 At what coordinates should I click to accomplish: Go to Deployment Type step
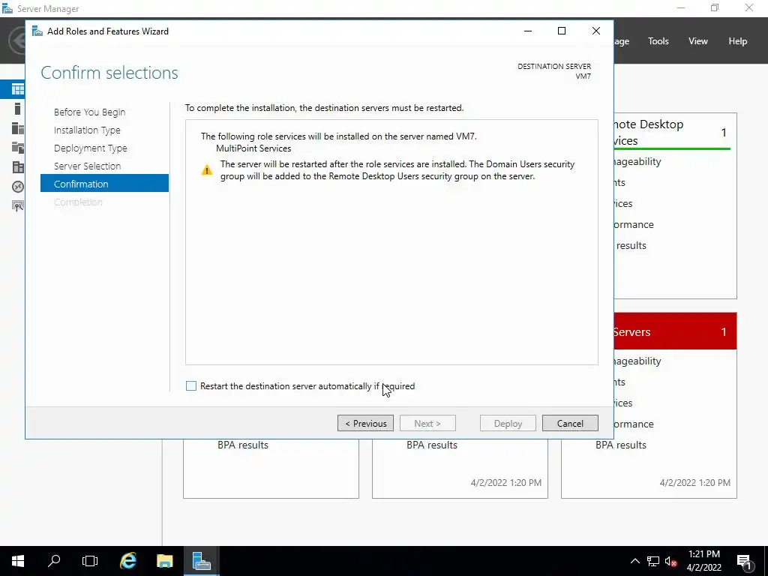(91, 148)
